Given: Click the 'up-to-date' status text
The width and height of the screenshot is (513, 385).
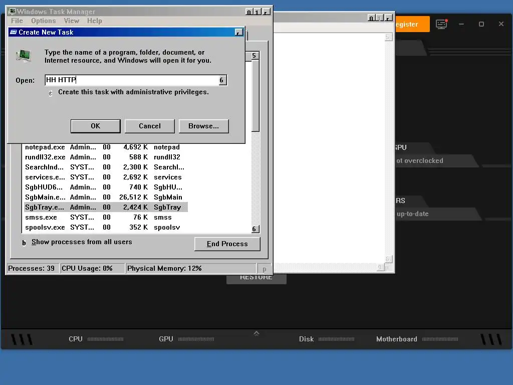Looking at the screenshot, I should point(413,214).
